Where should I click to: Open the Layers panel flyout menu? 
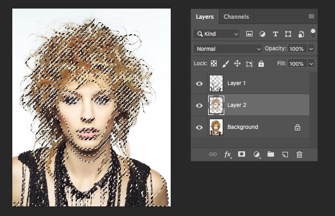coord(311,17)
